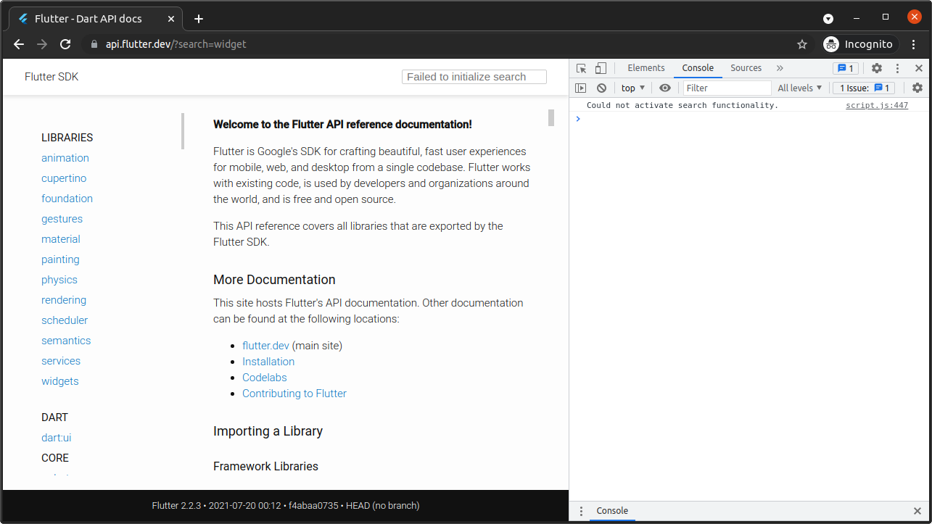
Task: Expand the top frame context dropdown
Action: tap(632, 87)
